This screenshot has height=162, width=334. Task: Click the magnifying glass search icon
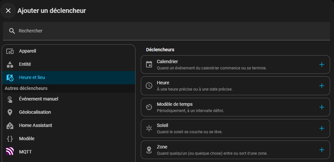tap(12, 31)
